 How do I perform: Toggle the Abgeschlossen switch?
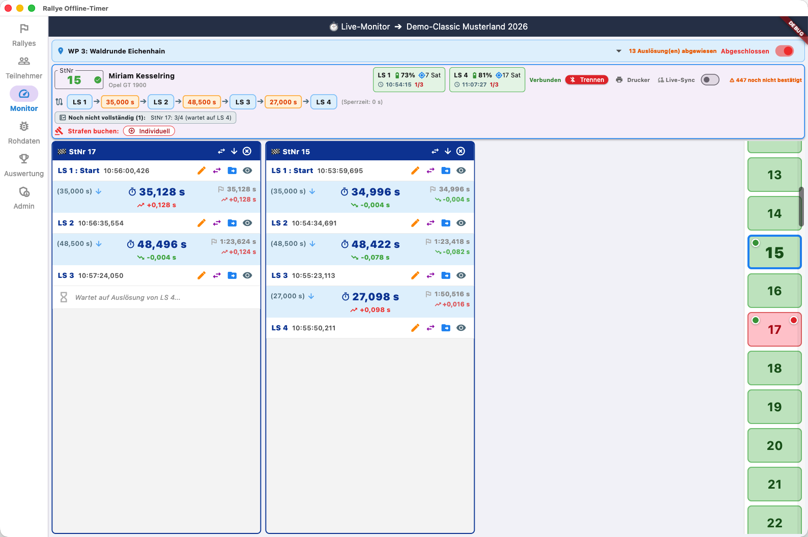tap(785, 51)
